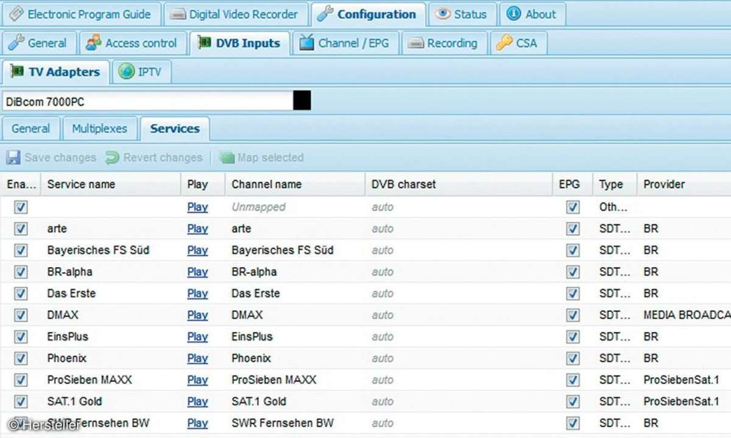
Task: Toggle EPG checkbox for EinsPlus
Action: (x=573, y=336)
